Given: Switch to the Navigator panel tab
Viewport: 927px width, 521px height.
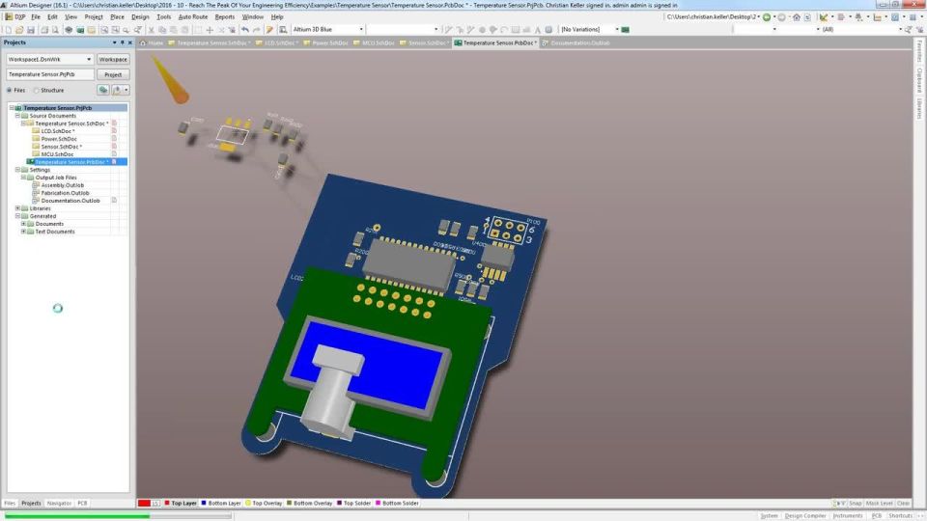Looking at the screenshot, I should click(x=59, y=504).
